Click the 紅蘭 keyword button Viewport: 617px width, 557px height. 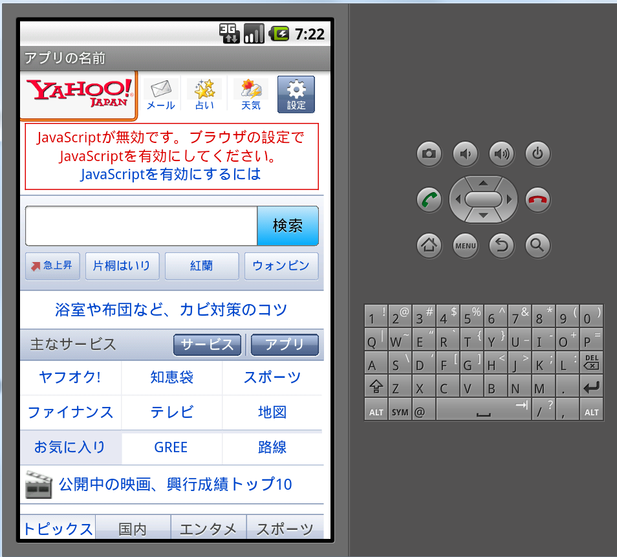tap(202, 266)
